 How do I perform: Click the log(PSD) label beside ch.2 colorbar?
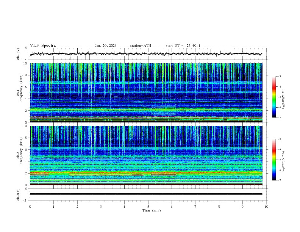[x=283, y=161]
